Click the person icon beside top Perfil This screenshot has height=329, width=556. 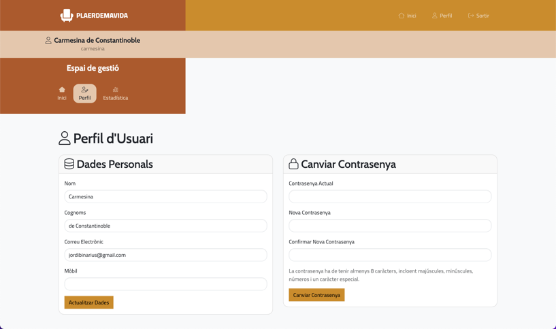(435, 16)
